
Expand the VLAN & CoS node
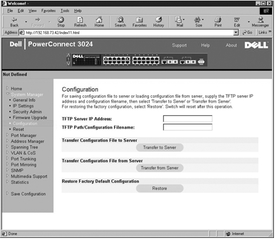7,152
